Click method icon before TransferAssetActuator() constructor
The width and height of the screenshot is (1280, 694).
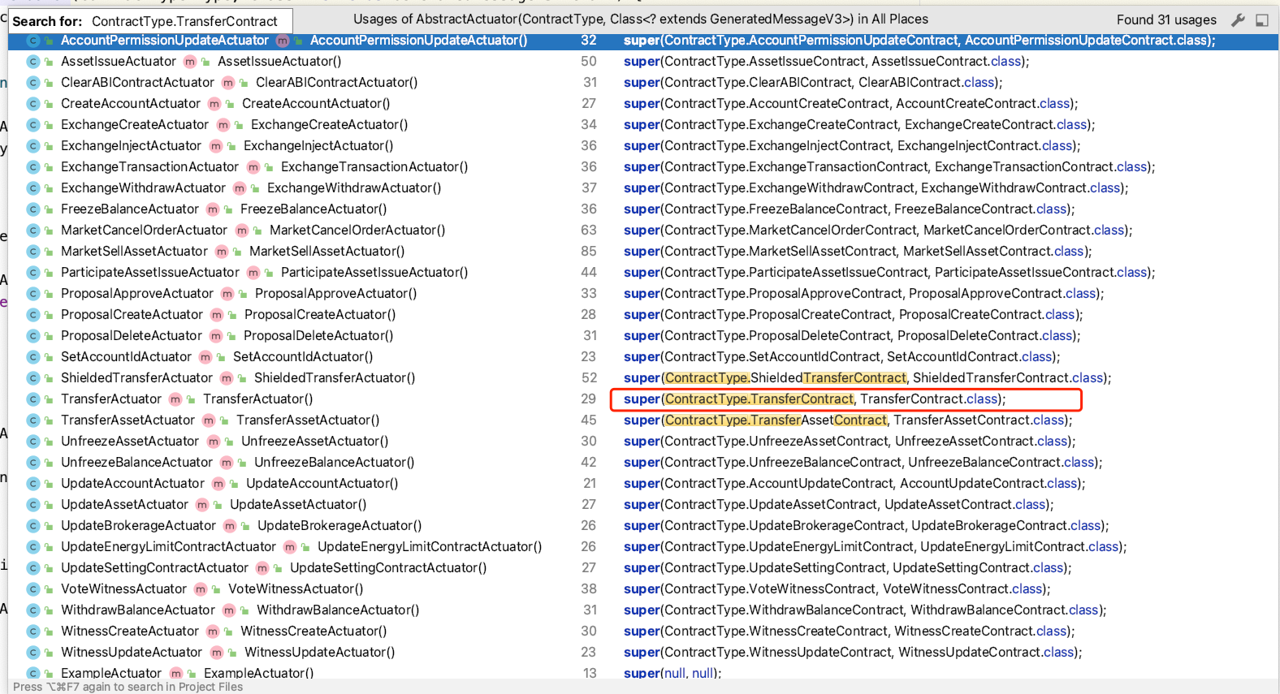(209, 420)
